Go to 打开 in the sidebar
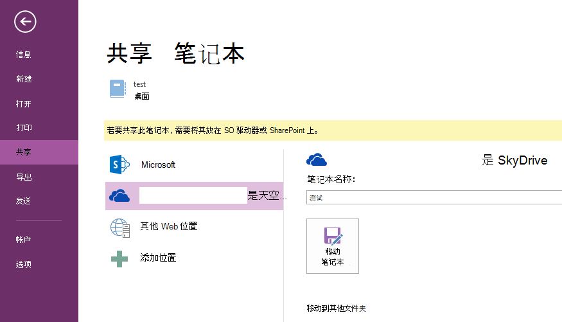The width and height of the screenshot is (562, 322). (23, 104)
